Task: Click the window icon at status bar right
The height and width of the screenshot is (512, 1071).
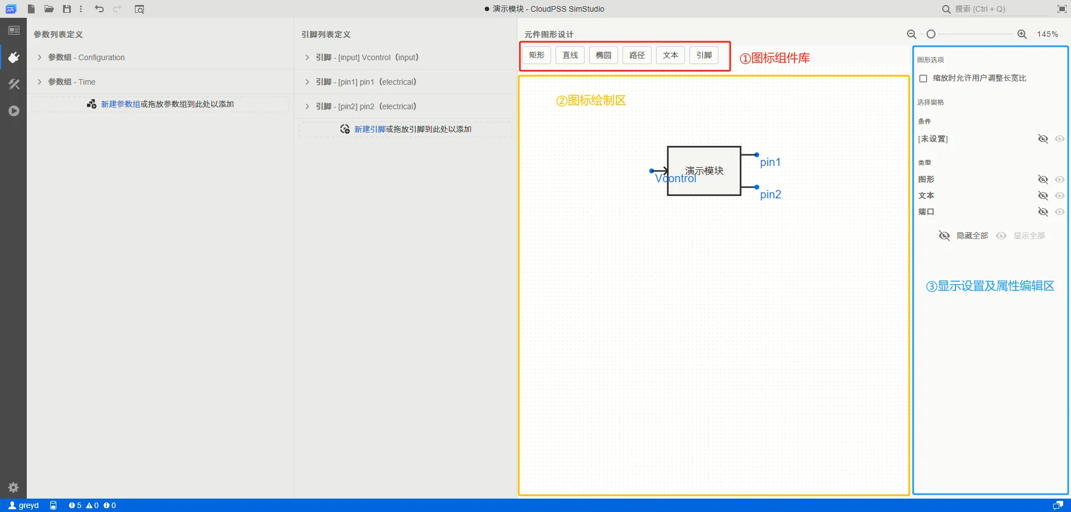Action: point(1058,505)
